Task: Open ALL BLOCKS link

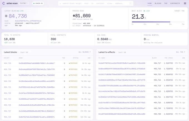Action: point(84,52)
